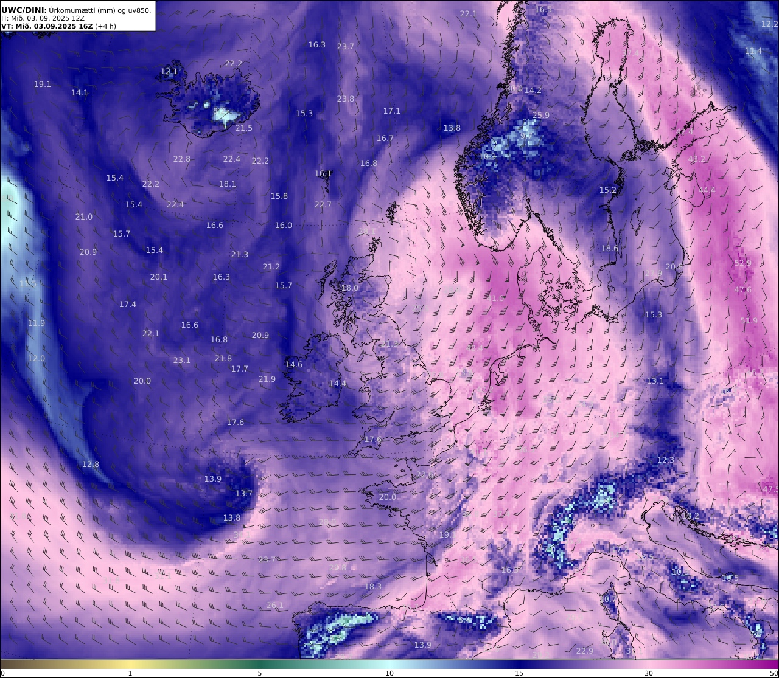779x678 pixels.
Task: Click the 16.7 value label
Action: (x=385, y=139)
